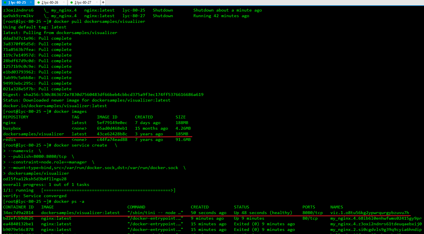Click 'Using default tag: latest' line
The image size is (424, 234).
35,27
